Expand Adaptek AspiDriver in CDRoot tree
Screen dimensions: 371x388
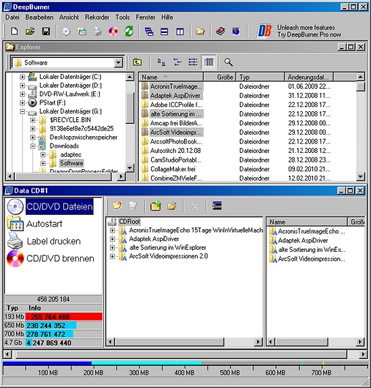pos(112,239)
